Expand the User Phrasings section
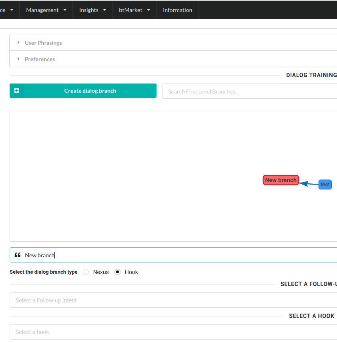Image resolution: width=337 pixels, height=342 pixels. pos(173,42)
